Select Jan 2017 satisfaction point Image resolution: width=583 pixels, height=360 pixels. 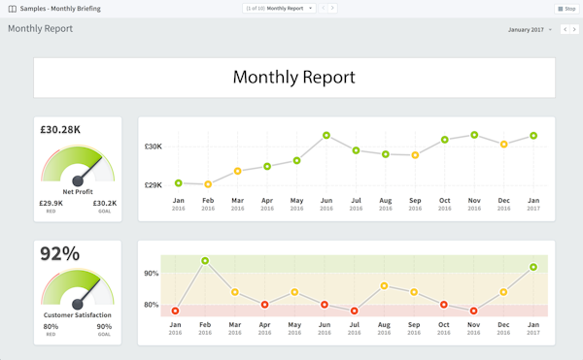(533, 267)
